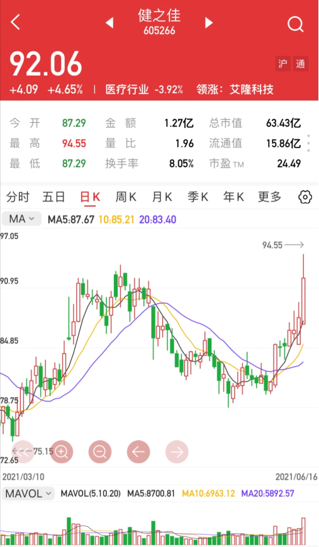Tap the start date 2021/03/10
Screen dimensions: 319x547
[23, 476]
